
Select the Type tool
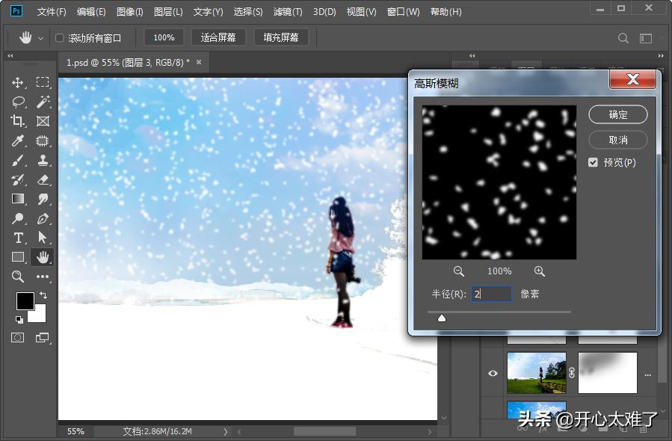17,238
